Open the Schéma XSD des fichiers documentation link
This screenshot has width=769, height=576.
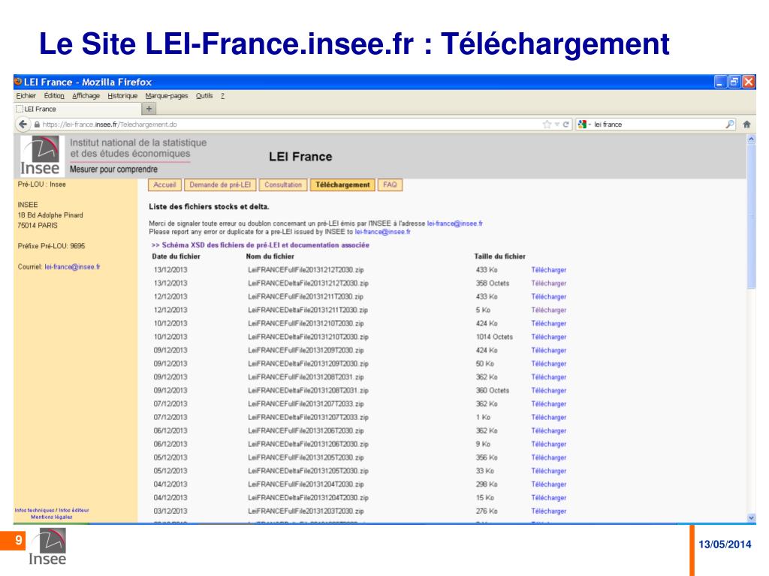click(261, 245)
